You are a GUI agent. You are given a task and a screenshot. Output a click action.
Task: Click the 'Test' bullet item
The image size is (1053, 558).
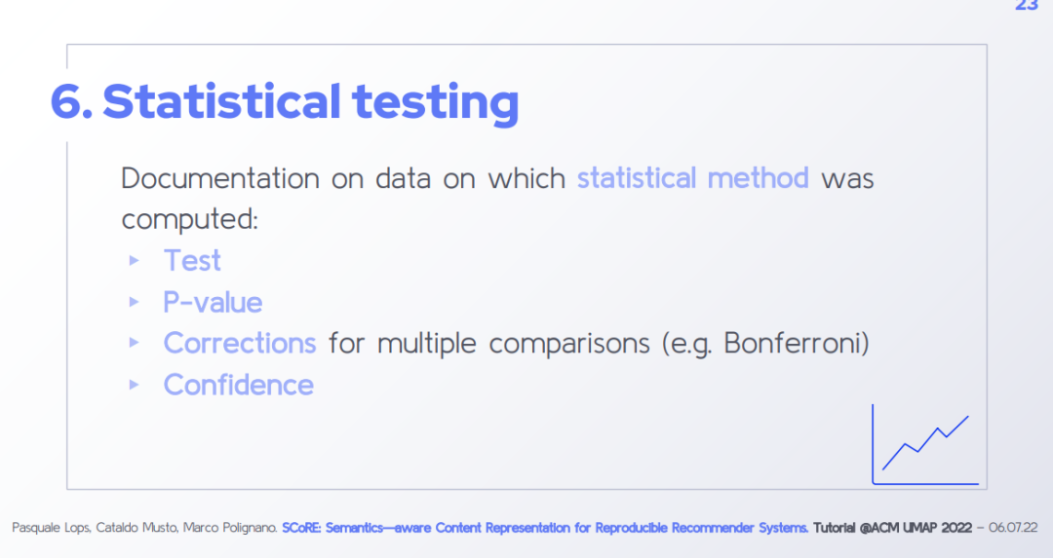(x=192, y=260)
